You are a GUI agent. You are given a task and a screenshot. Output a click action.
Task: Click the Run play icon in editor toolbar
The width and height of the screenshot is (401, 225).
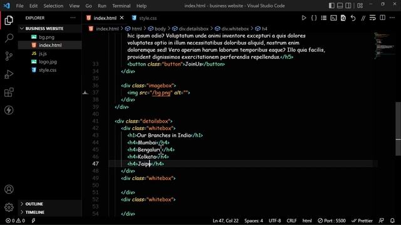304,18
